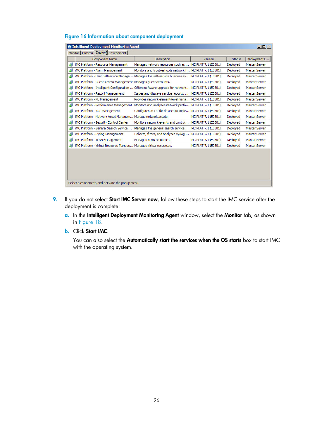Image resolution: width=313 pixels, height=426 pixels.
Task: Select 'iMC Platform - Performance Management' row
Action: point(169,105)
